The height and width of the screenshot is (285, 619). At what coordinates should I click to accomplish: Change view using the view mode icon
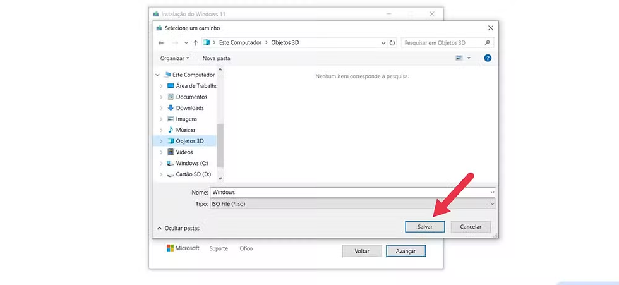point(459,58)
